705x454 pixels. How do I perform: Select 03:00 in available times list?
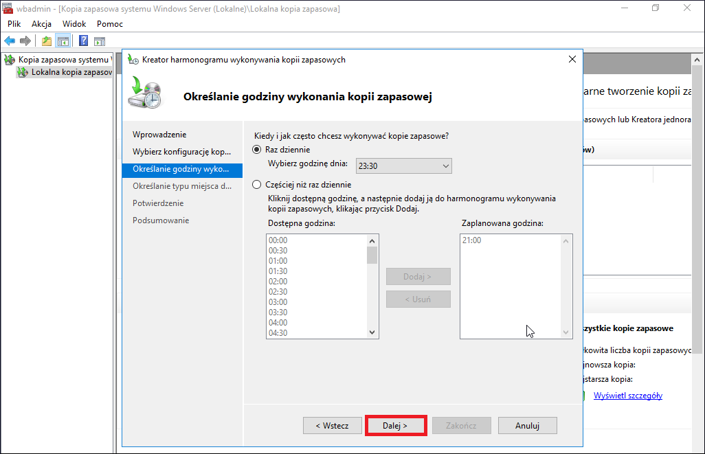278,302
